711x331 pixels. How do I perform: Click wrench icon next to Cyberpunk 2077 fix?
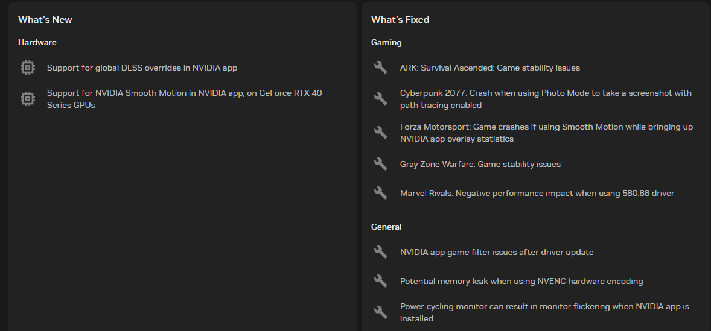pyautogui.click(x=380, y=99)
